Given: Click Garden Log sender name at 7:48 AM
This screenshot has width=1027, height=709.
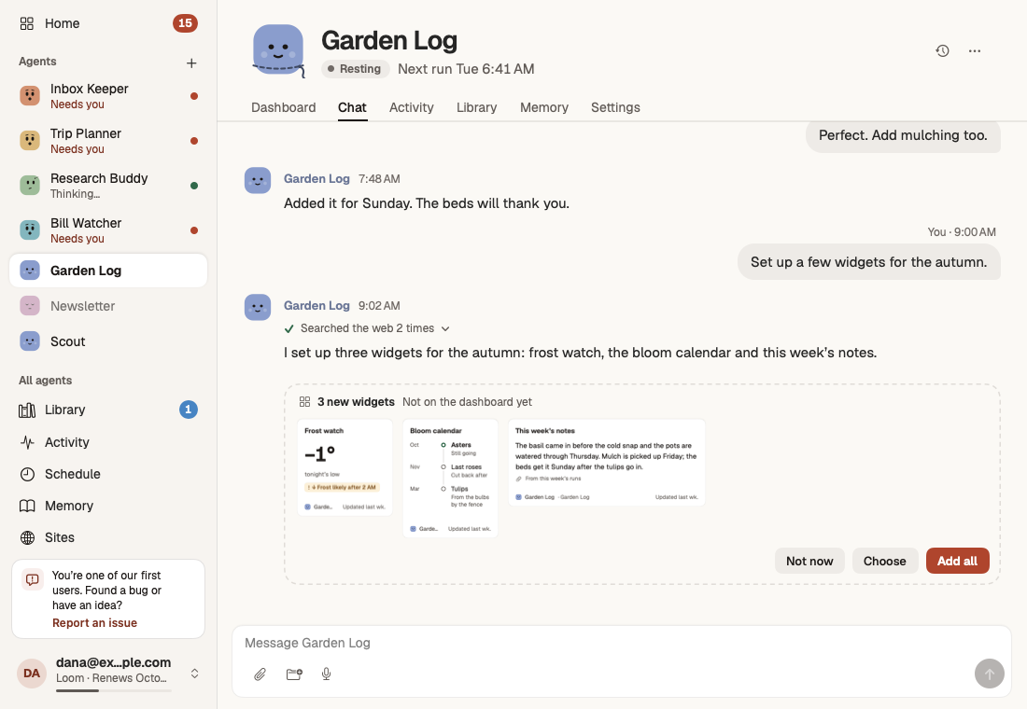Looking at the screenshot, I should [317, 178].
